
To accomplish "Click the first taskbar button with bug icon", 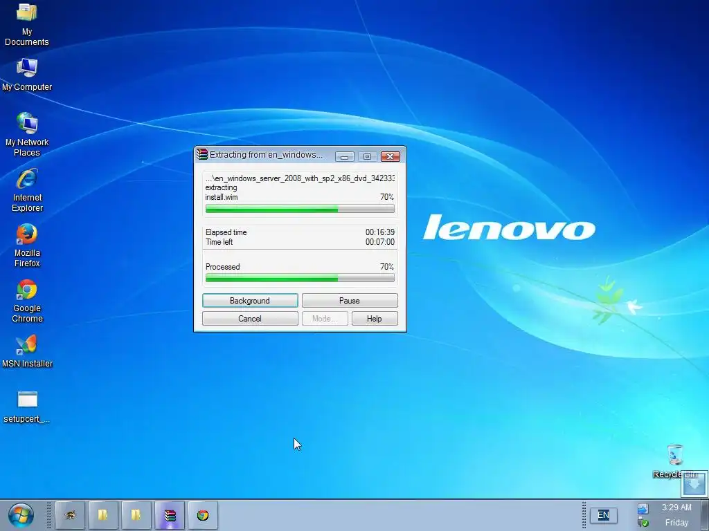I will (x=70, y=514).
